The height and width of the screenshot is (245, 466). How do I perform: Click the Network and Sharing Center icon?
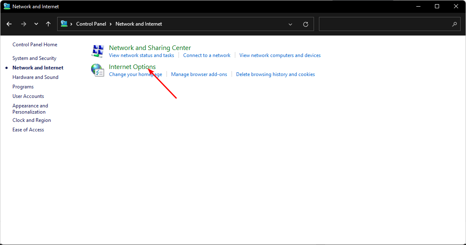97,51
